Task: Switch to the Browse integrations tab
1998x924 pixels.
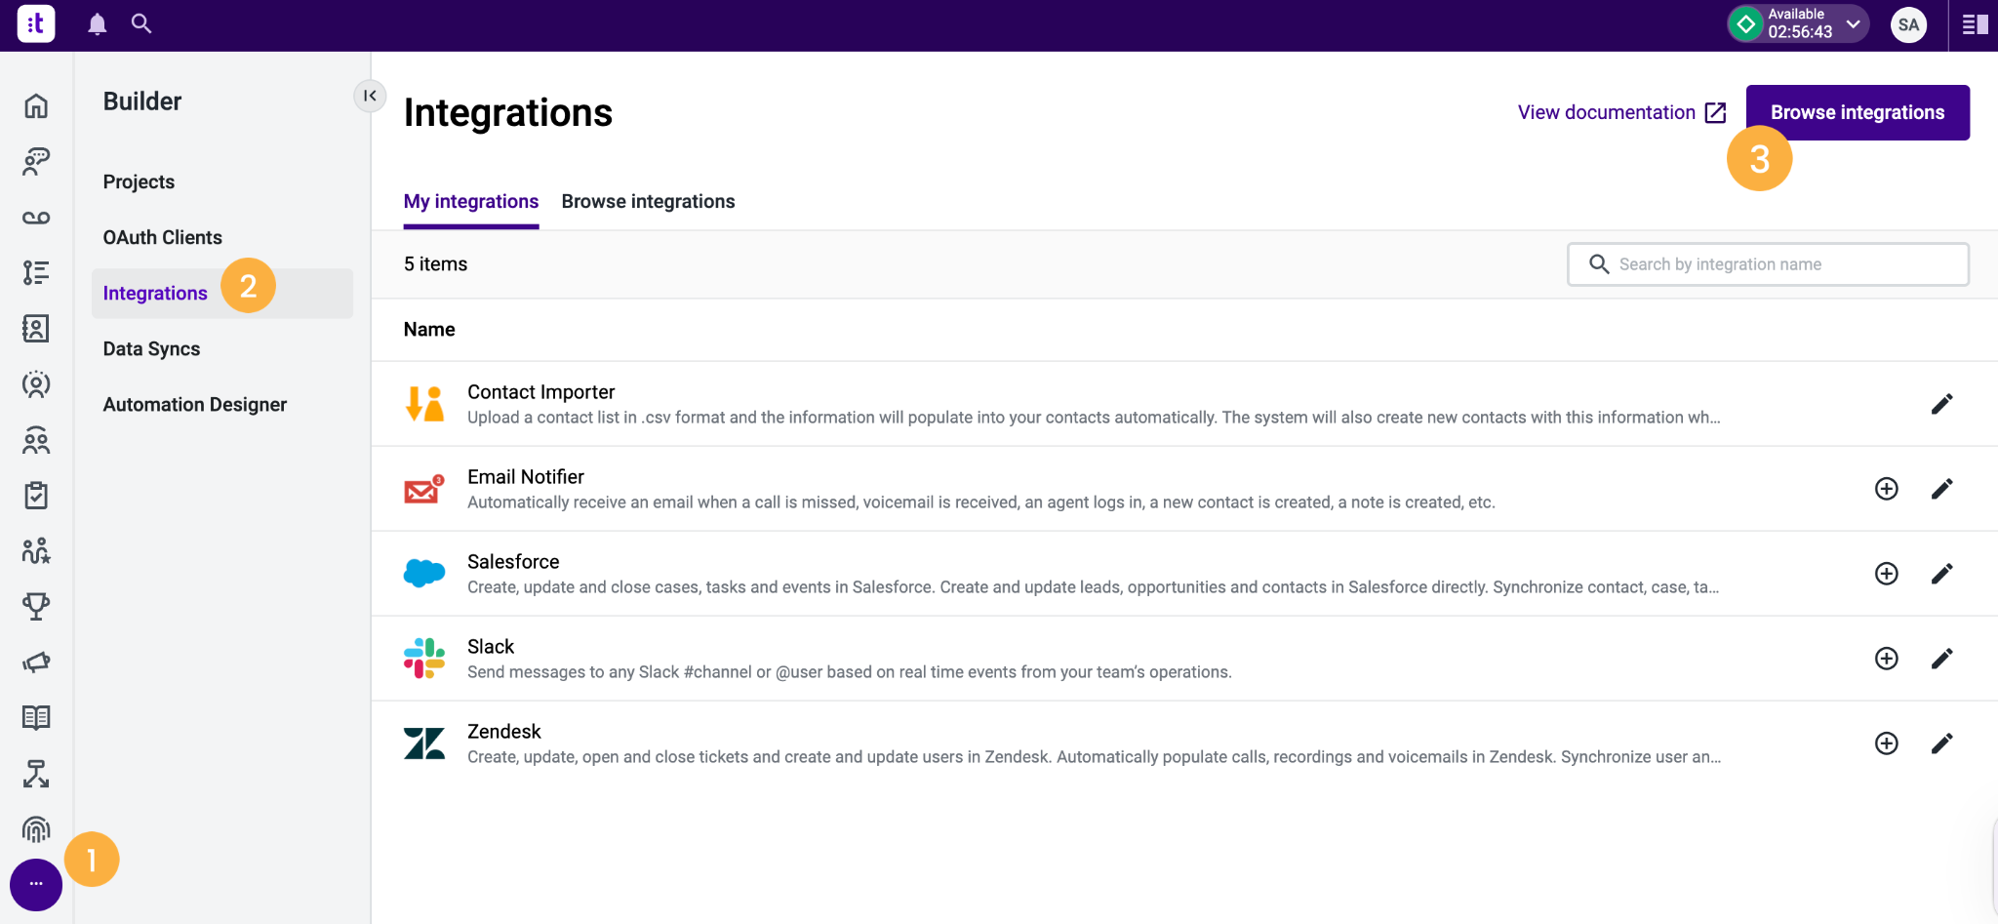Action: click(648, 201)
